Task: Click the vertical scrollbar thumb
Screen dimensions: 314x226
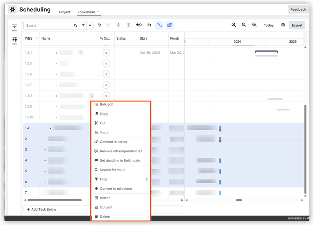Action: (x=305, y=149)
